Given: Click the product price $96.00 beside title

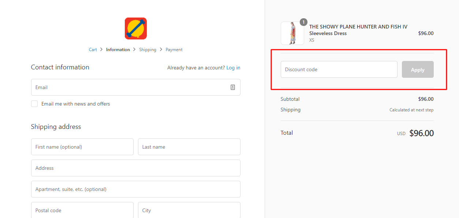Looking at the screenshot, I should 426,33.
